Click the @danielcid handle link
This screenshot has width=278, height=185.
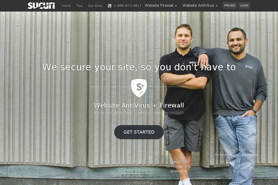(x=178, y=171)
